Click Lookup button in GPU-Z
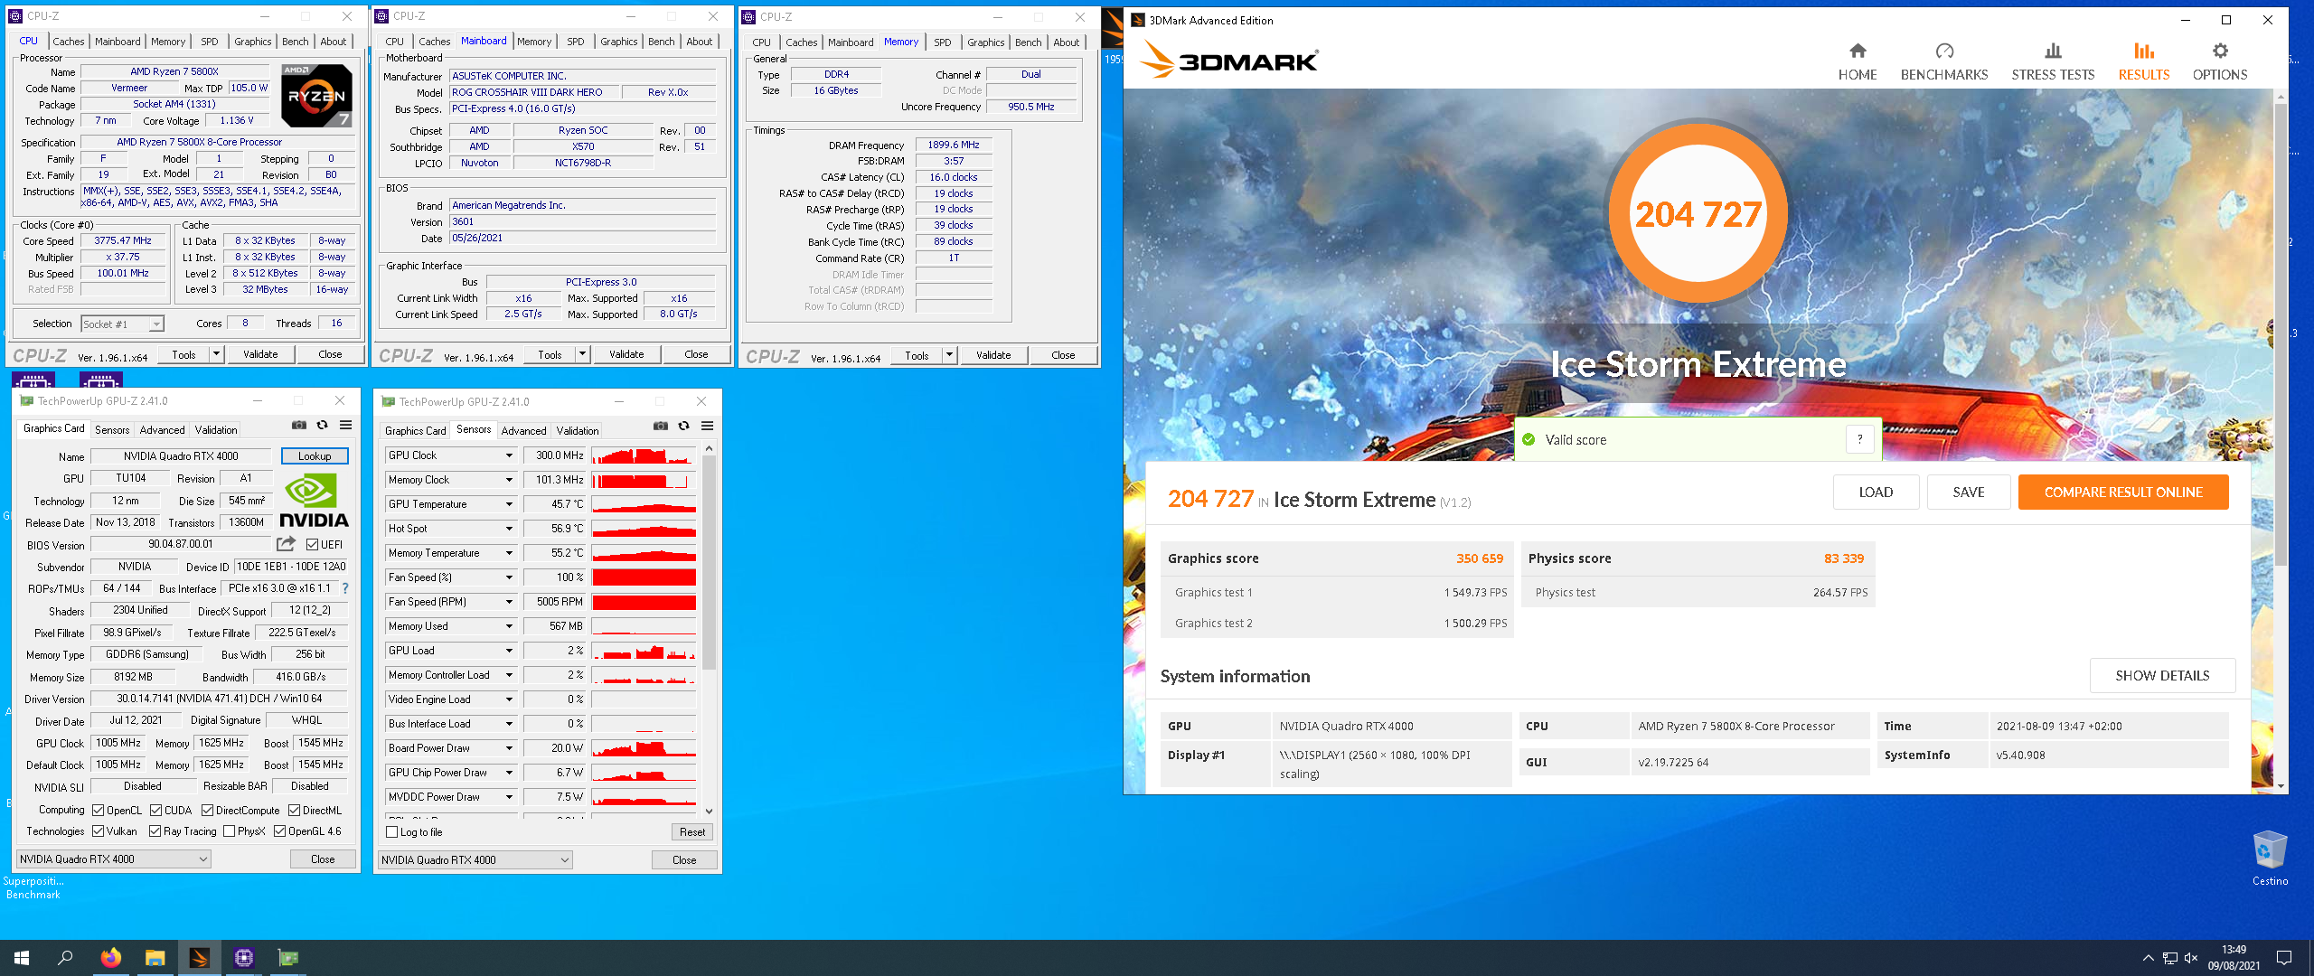The width and height of the screenshot is (2314, 976). tap(315, 456)
